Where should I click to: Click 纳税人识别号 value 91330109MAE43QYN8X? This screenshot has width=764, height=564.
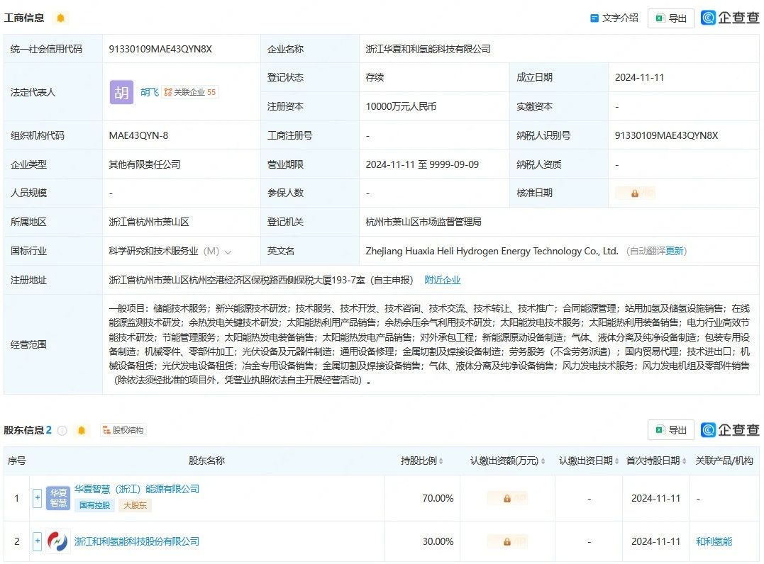click(667, 135)
